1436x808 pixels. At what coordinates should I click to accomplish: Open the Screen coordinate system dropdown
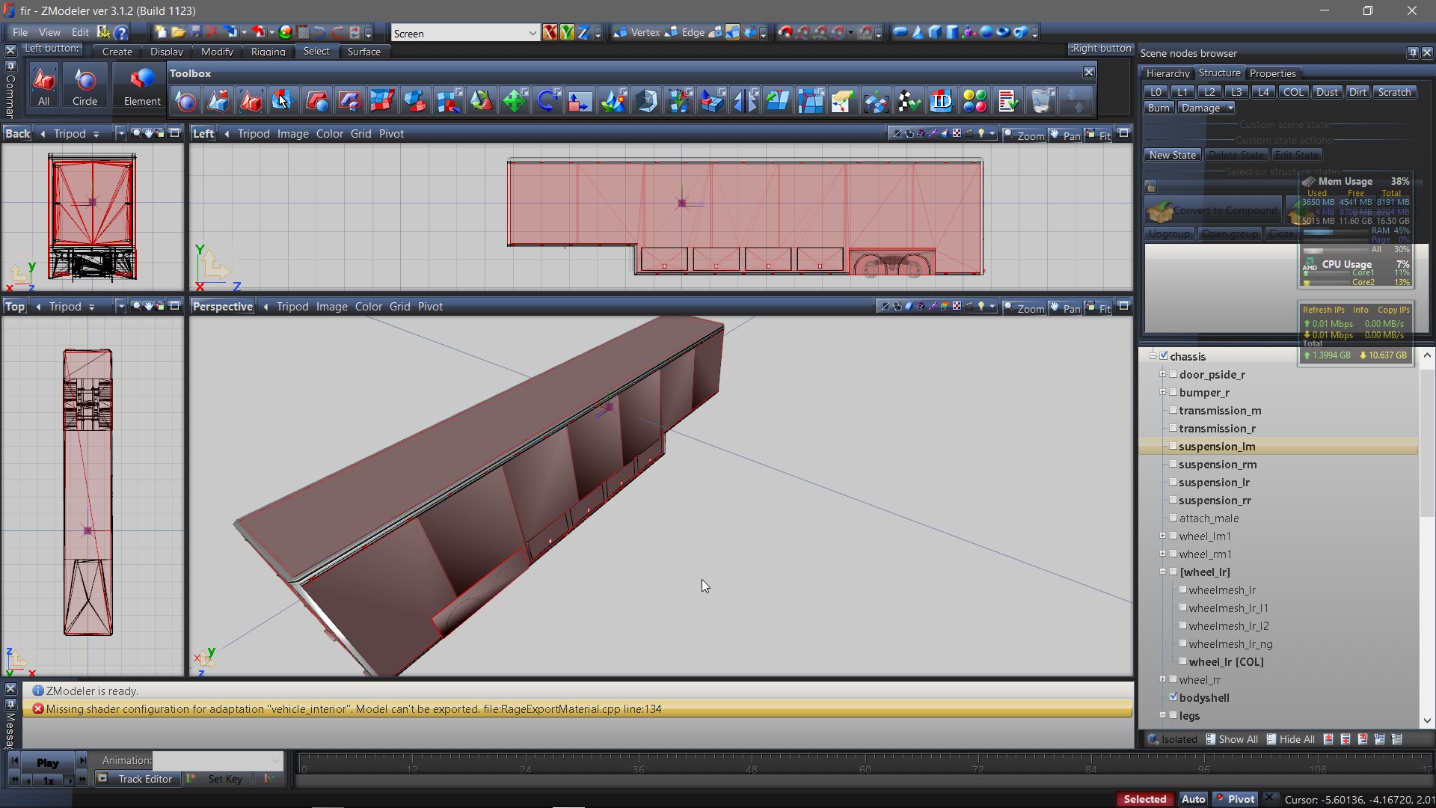click(x=532, y=33)
